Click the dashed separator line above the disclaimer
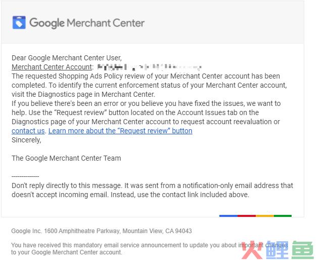This screenshot has height=262, width=326. point(25,176)
